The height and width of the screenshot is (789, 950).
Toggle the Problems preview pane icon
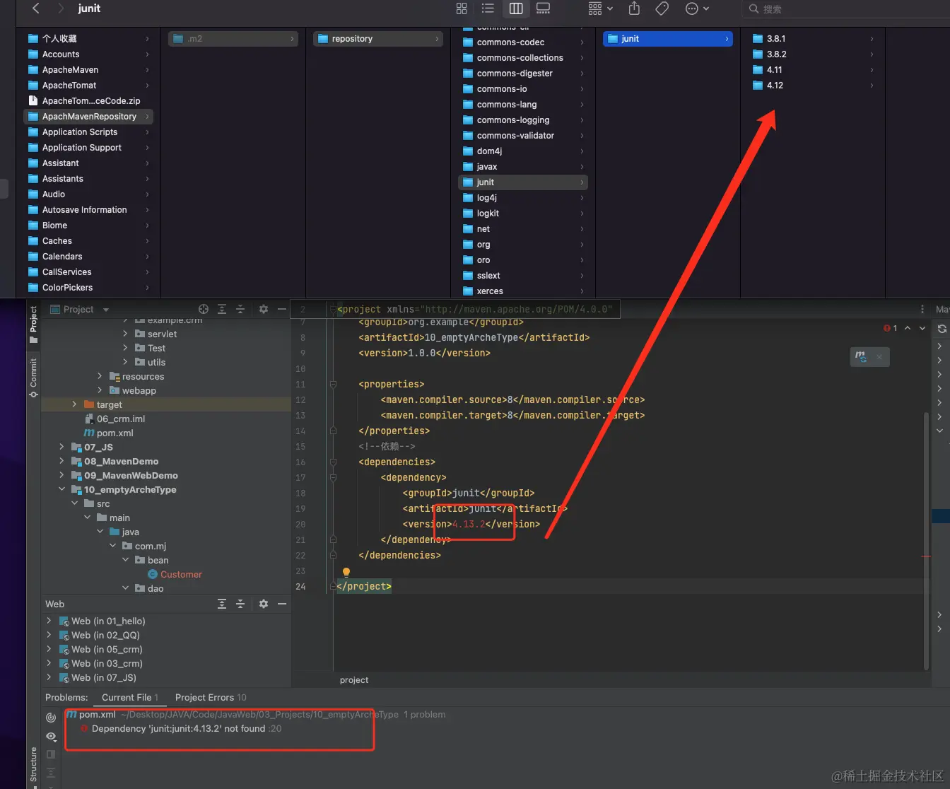point(51,755)
